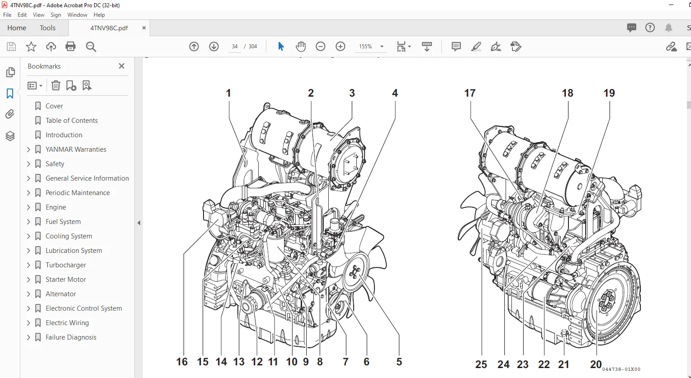The image size is (691, 378).
Task: Click the page number input field
Action: [234, 47]
